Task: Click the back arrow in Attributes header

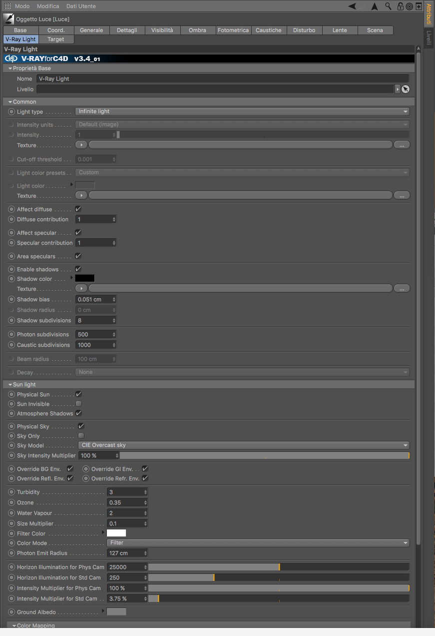Action: pos(352,6)
